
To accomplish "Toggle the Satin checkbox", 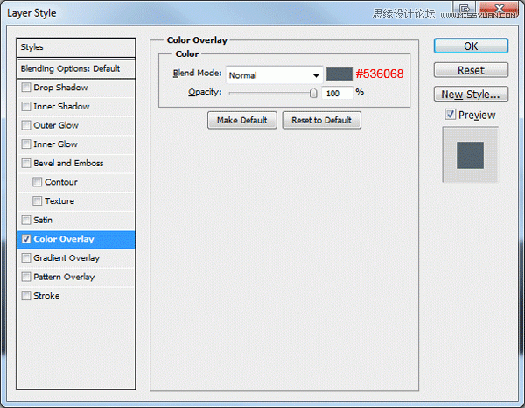I will [x=26, y=220].
